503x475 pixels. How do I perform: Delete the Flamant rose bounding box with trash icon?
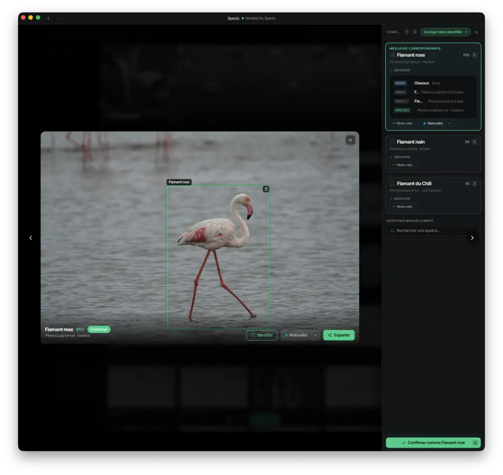[x=266, y=189]
